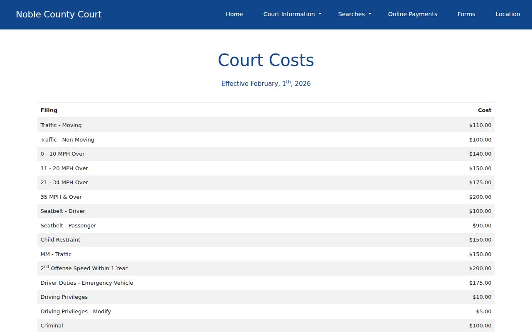Image resolution: width=532 pixels, height=332 pixels.
Task: Select the 'Seatbelt - Driver' row label
Action: [x=63, y=211]
